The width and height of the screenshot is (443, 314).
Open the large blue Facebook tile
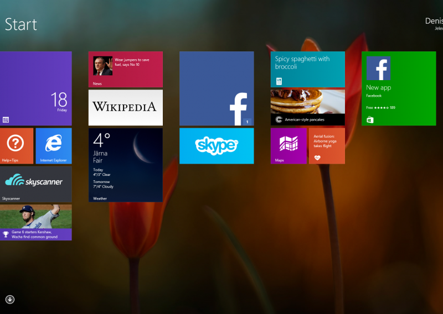tap(217, 88)
